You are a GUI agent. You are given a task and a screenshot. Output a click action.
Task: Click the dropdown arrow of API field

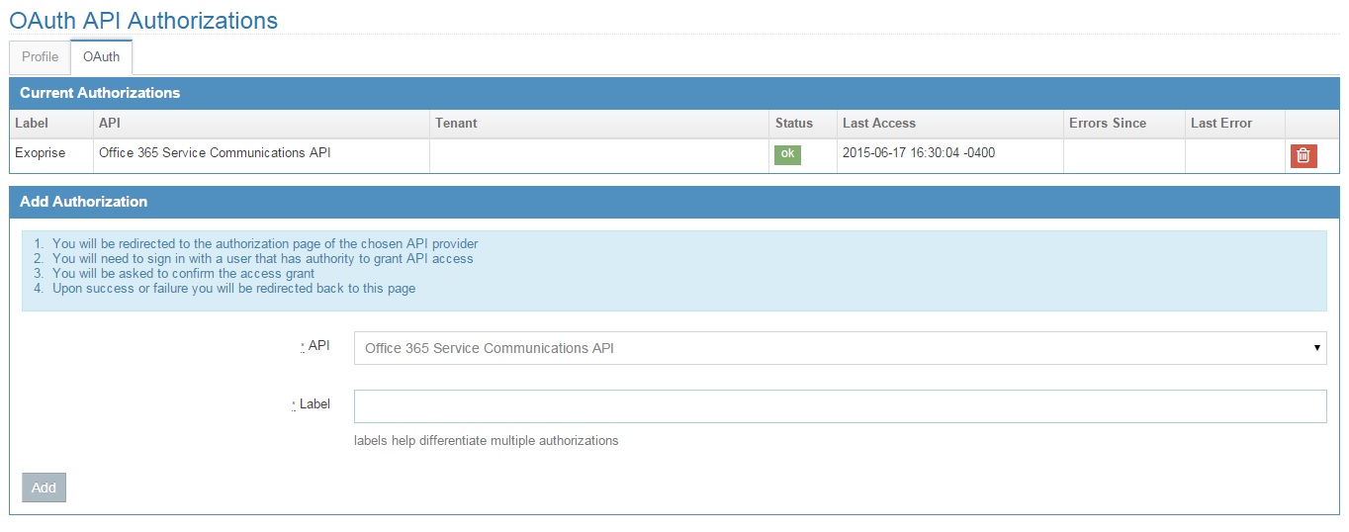pos(1316,348)
